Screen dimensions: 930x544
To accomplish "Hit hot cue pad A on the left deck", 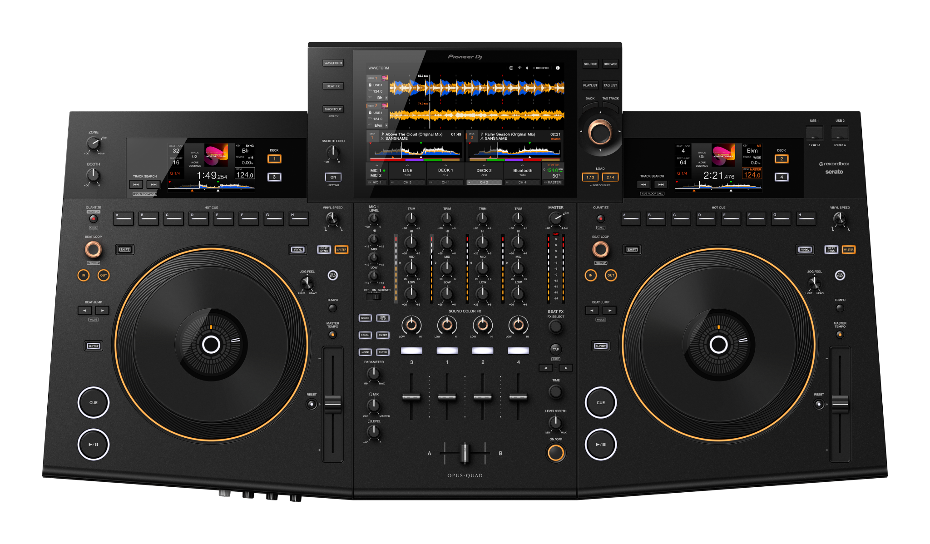I will (x=124, y=219).
